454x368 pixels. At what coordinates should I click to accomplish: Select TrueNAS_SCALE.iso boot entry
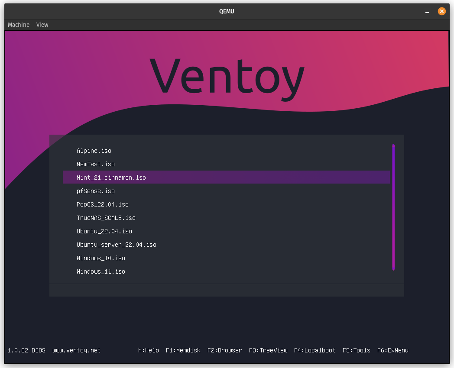click(226, 218)
